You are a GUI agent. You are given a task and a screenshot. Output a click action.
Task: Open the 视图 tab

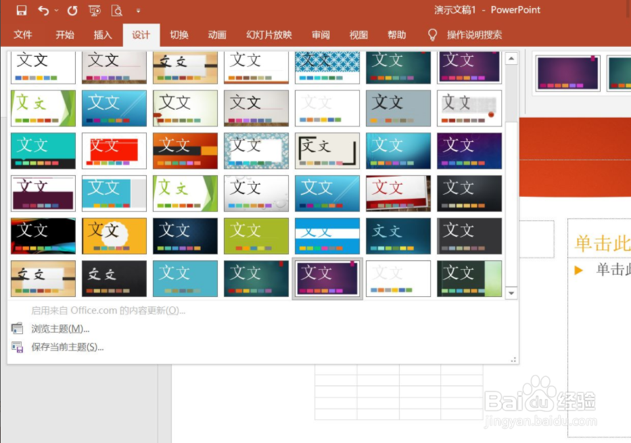click(x=358, y=35)
